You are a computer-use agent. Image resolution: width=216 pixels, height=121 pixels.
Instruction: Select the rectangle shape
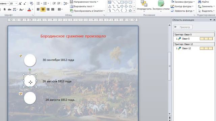point(122,2)
